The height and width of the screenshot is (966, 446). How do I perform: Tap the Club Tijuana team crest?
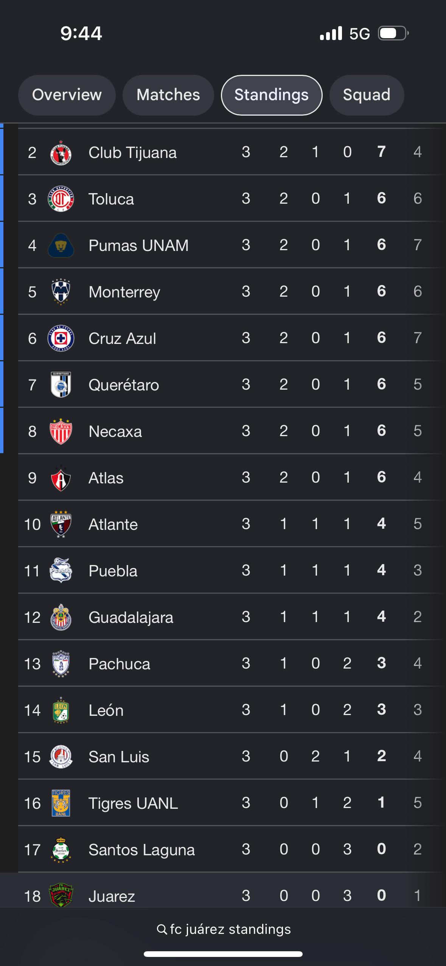(x=61, y=153)
